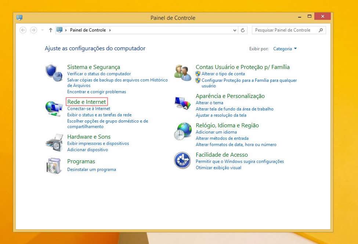Viewport: 358px width, 244px height.
Task: Expand the Painel de Controle breadcrumb arrow
Action: 110,30
